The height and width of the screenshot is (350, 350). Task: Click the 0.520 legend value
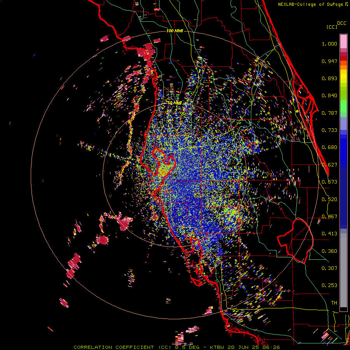click(x=329, y=199)
